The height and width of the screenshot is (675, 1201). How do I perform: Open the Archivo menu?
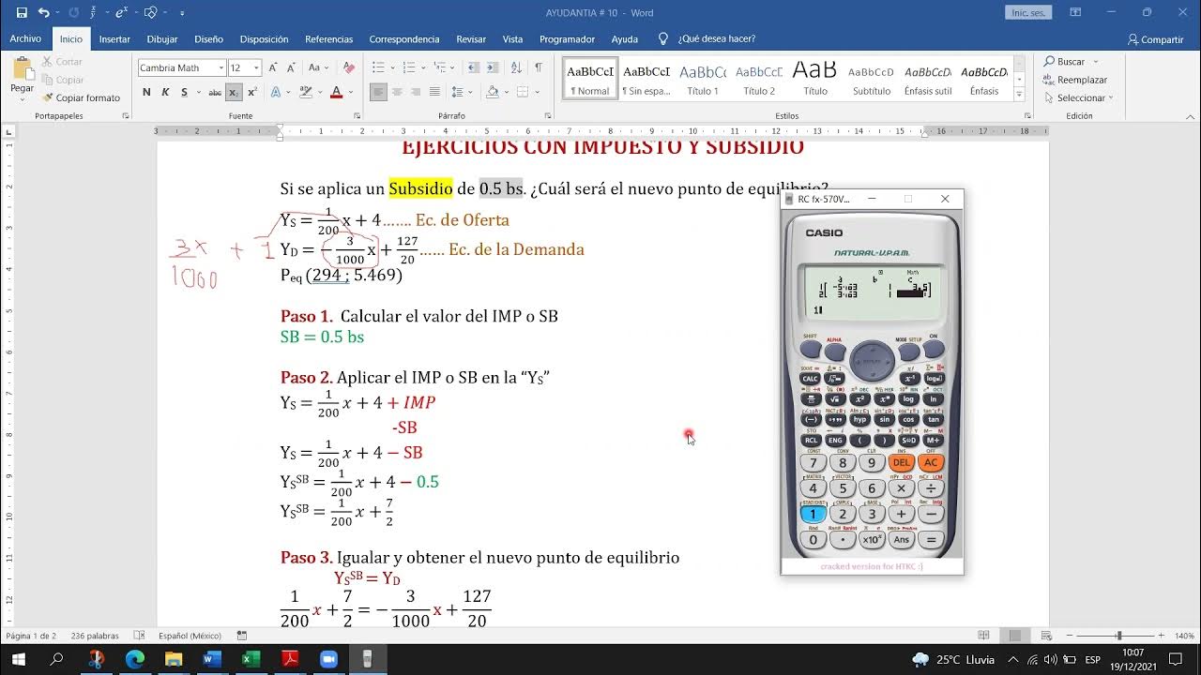25,39
